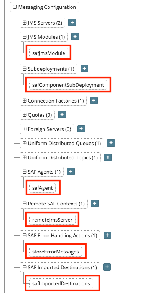Open the storeErrorMessages entry
This screenshot has width=158, height=293.
click(55, 252)
